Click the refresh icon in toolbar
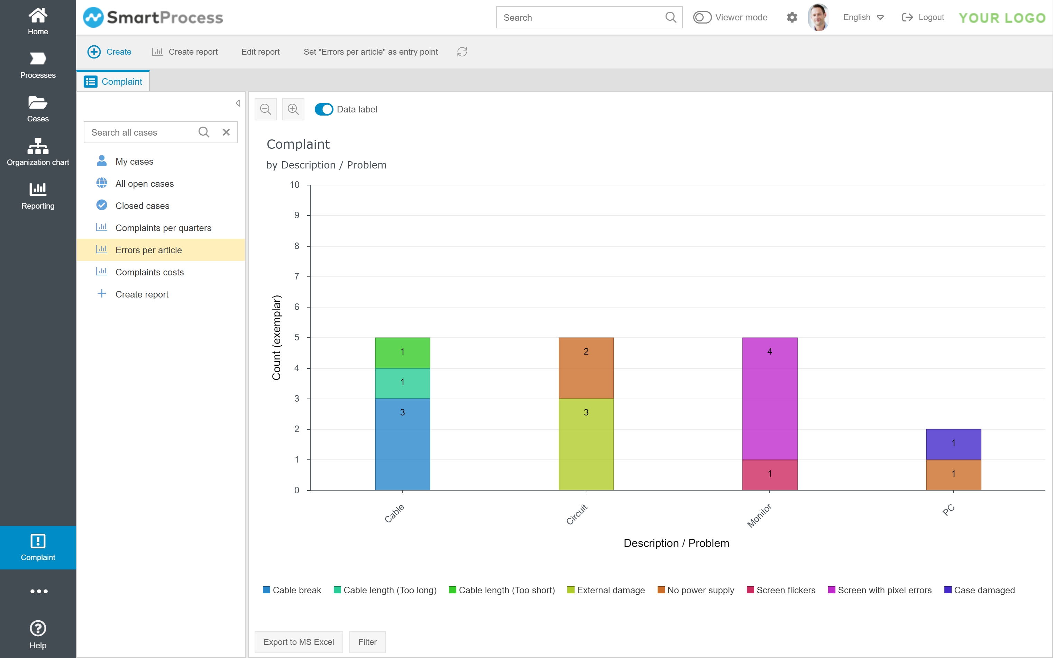 462,52
